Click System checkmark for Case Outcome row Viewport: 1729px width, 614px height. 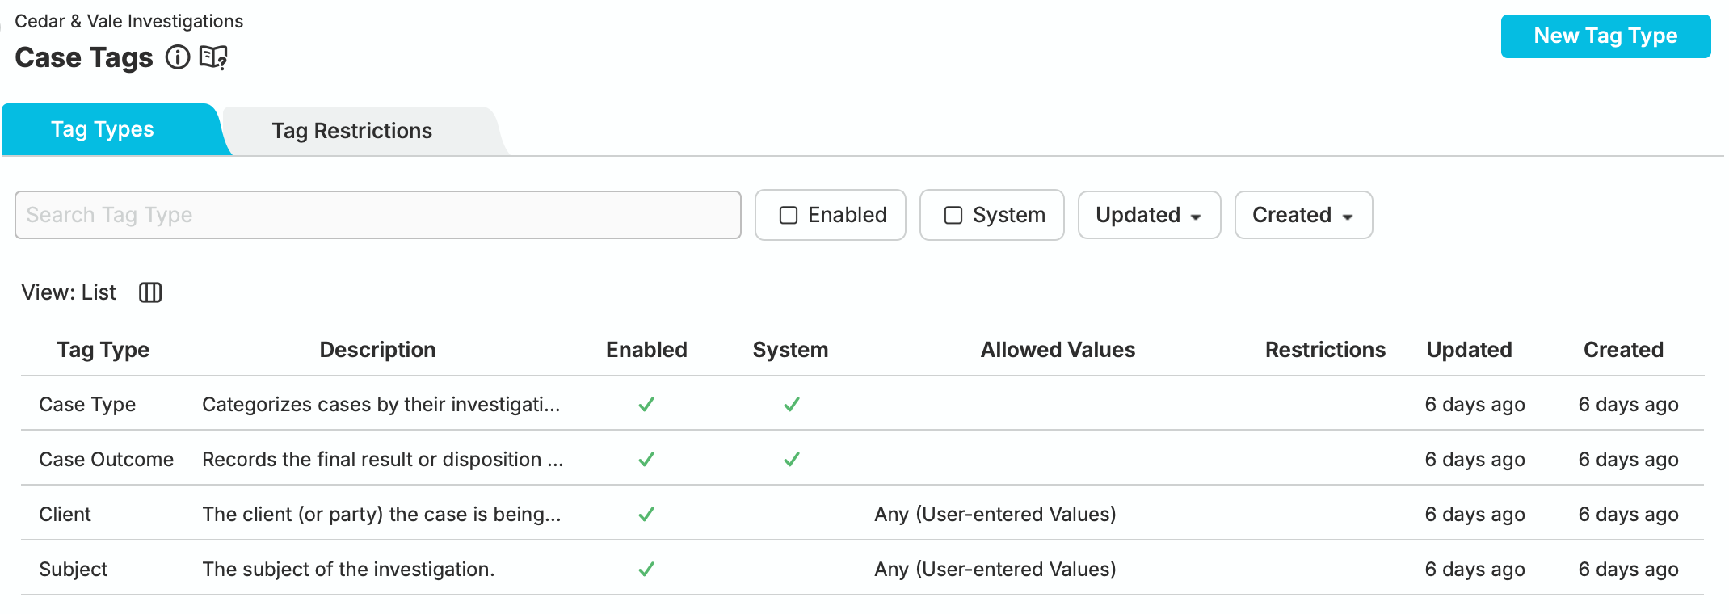[792, 459]
